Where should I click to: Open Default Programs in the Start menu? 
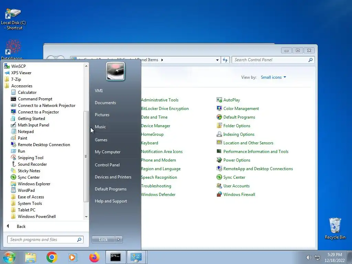click(x=110, y=189)
